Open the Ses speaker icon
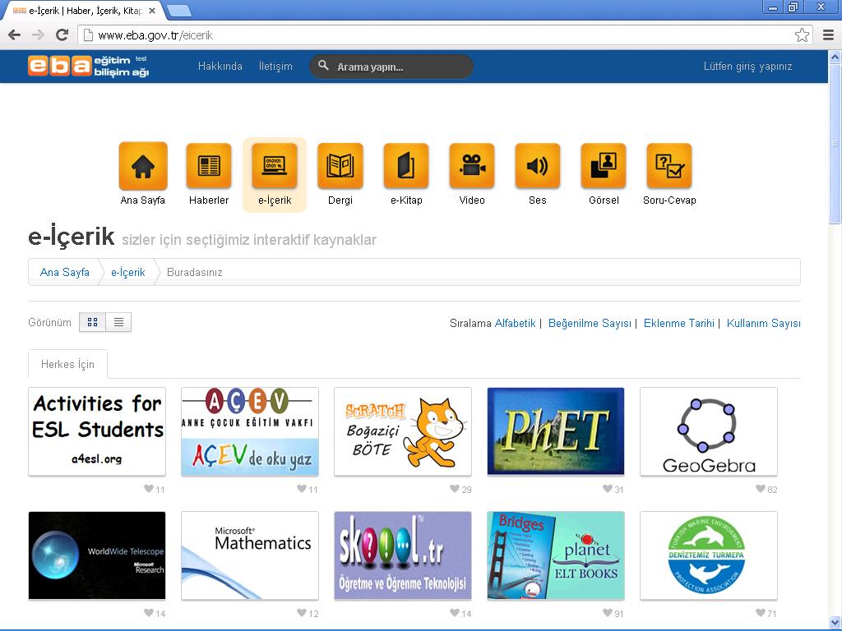The height and width of the screenshot is (631, 842). 538,166
